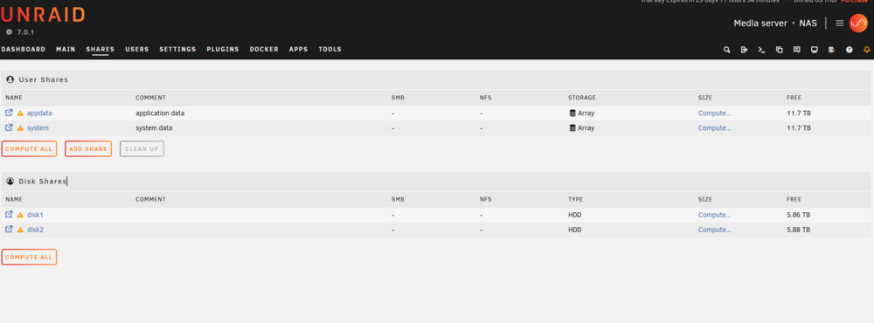Click the Add Share button
874x323 pixels.
pos(88,148)
